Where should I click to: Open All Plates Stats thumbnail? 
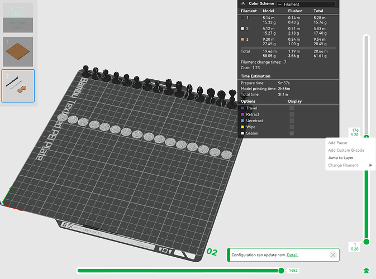click(x=18, y=17)
